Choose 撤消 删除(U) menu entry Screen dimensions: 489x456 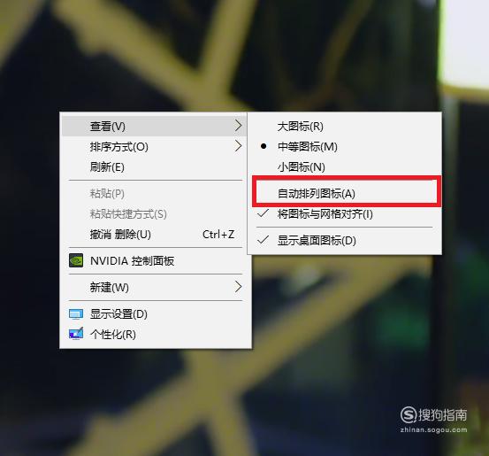tap(156, 235)
